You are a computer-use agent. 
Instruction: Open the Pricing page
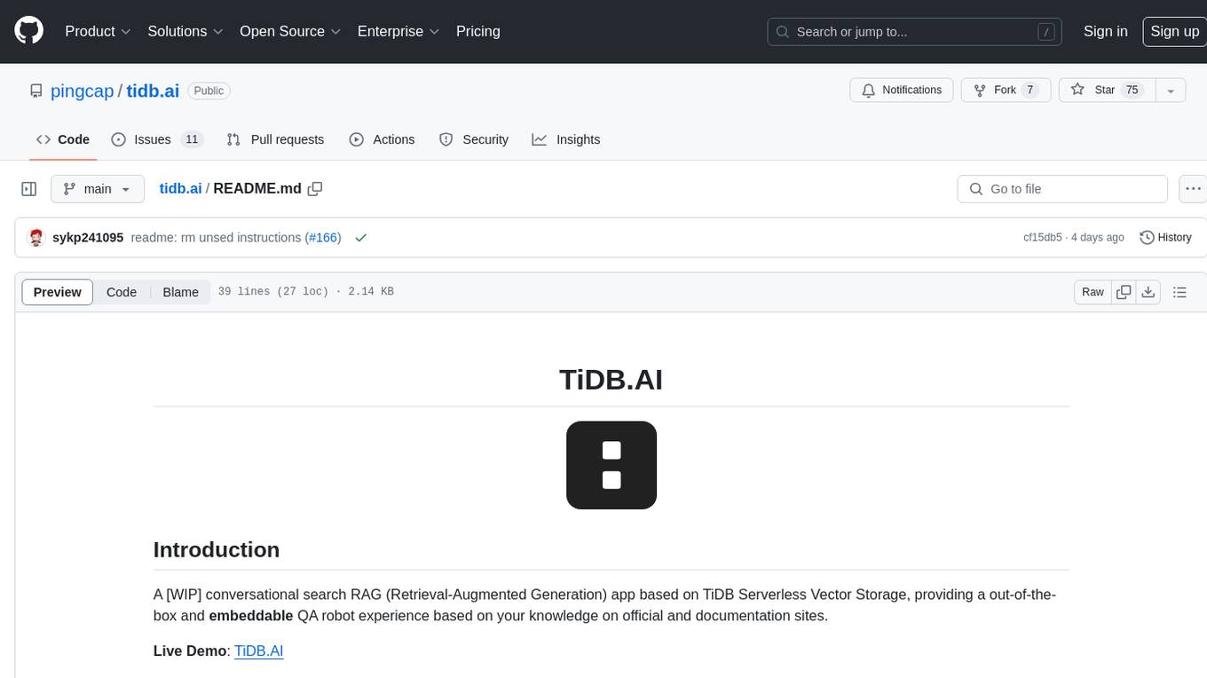(x=478, y=31)
